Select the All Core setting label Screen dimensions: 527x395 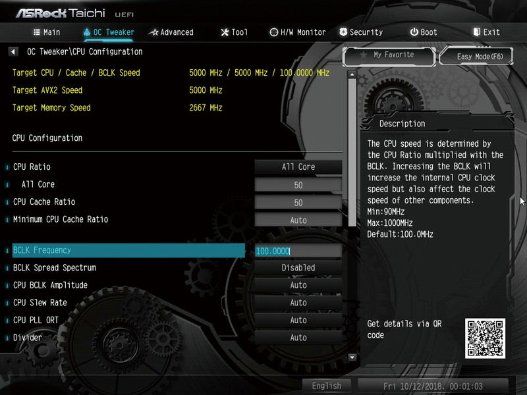38,184
